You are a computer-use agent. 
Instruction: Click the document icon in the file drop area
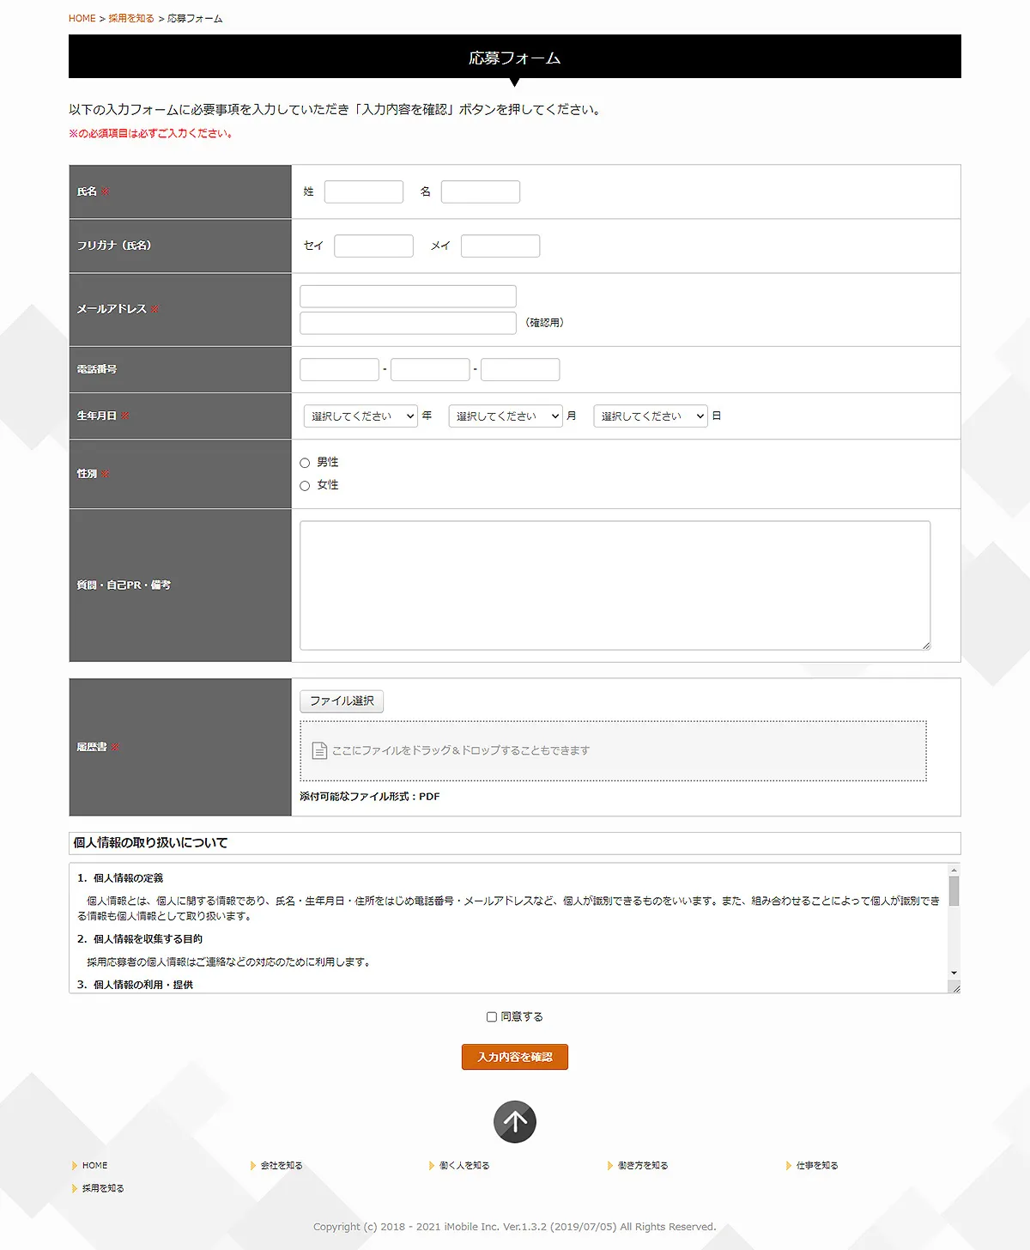pos(317,749)
